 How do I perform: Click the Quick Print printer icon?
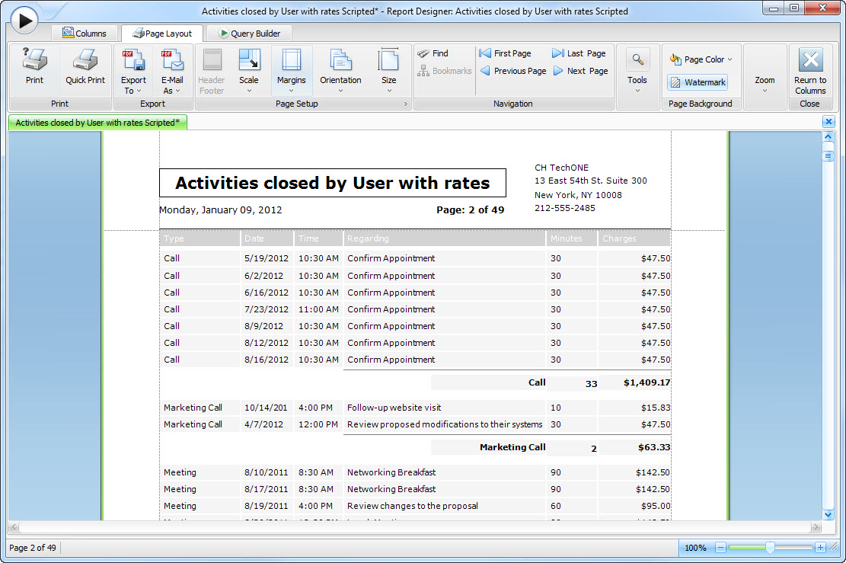pyautogui.click(x=85, y=59)
